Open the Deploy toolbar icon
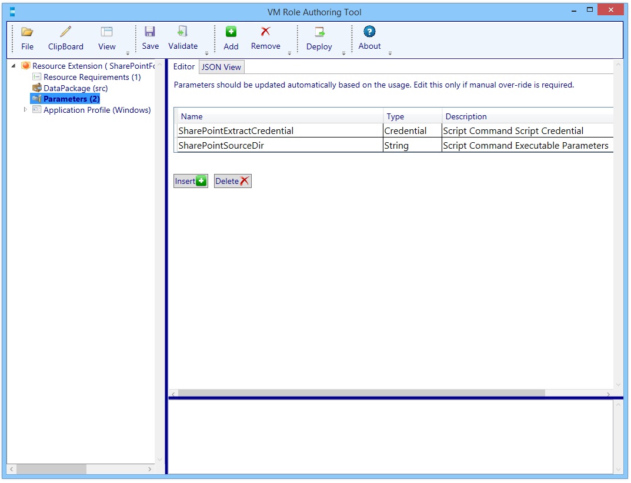Viewport: 631px width, 483px height. [319, 37]
